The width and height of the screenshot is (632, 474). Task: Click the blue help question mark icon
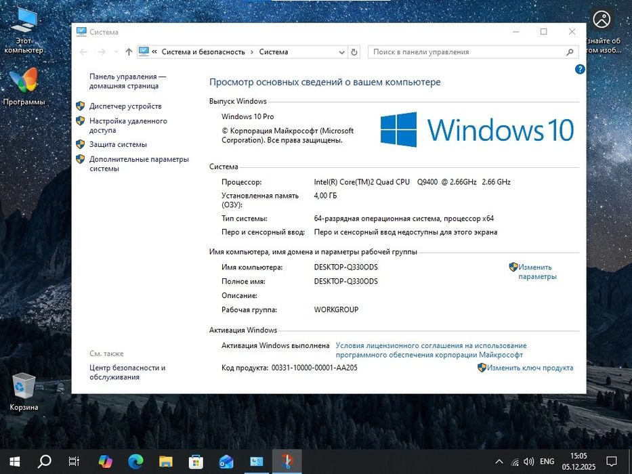[x=579, y=69]
